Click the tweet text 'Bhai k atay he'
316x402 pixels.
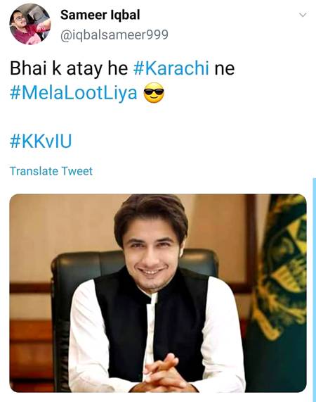tap(69, 68)
